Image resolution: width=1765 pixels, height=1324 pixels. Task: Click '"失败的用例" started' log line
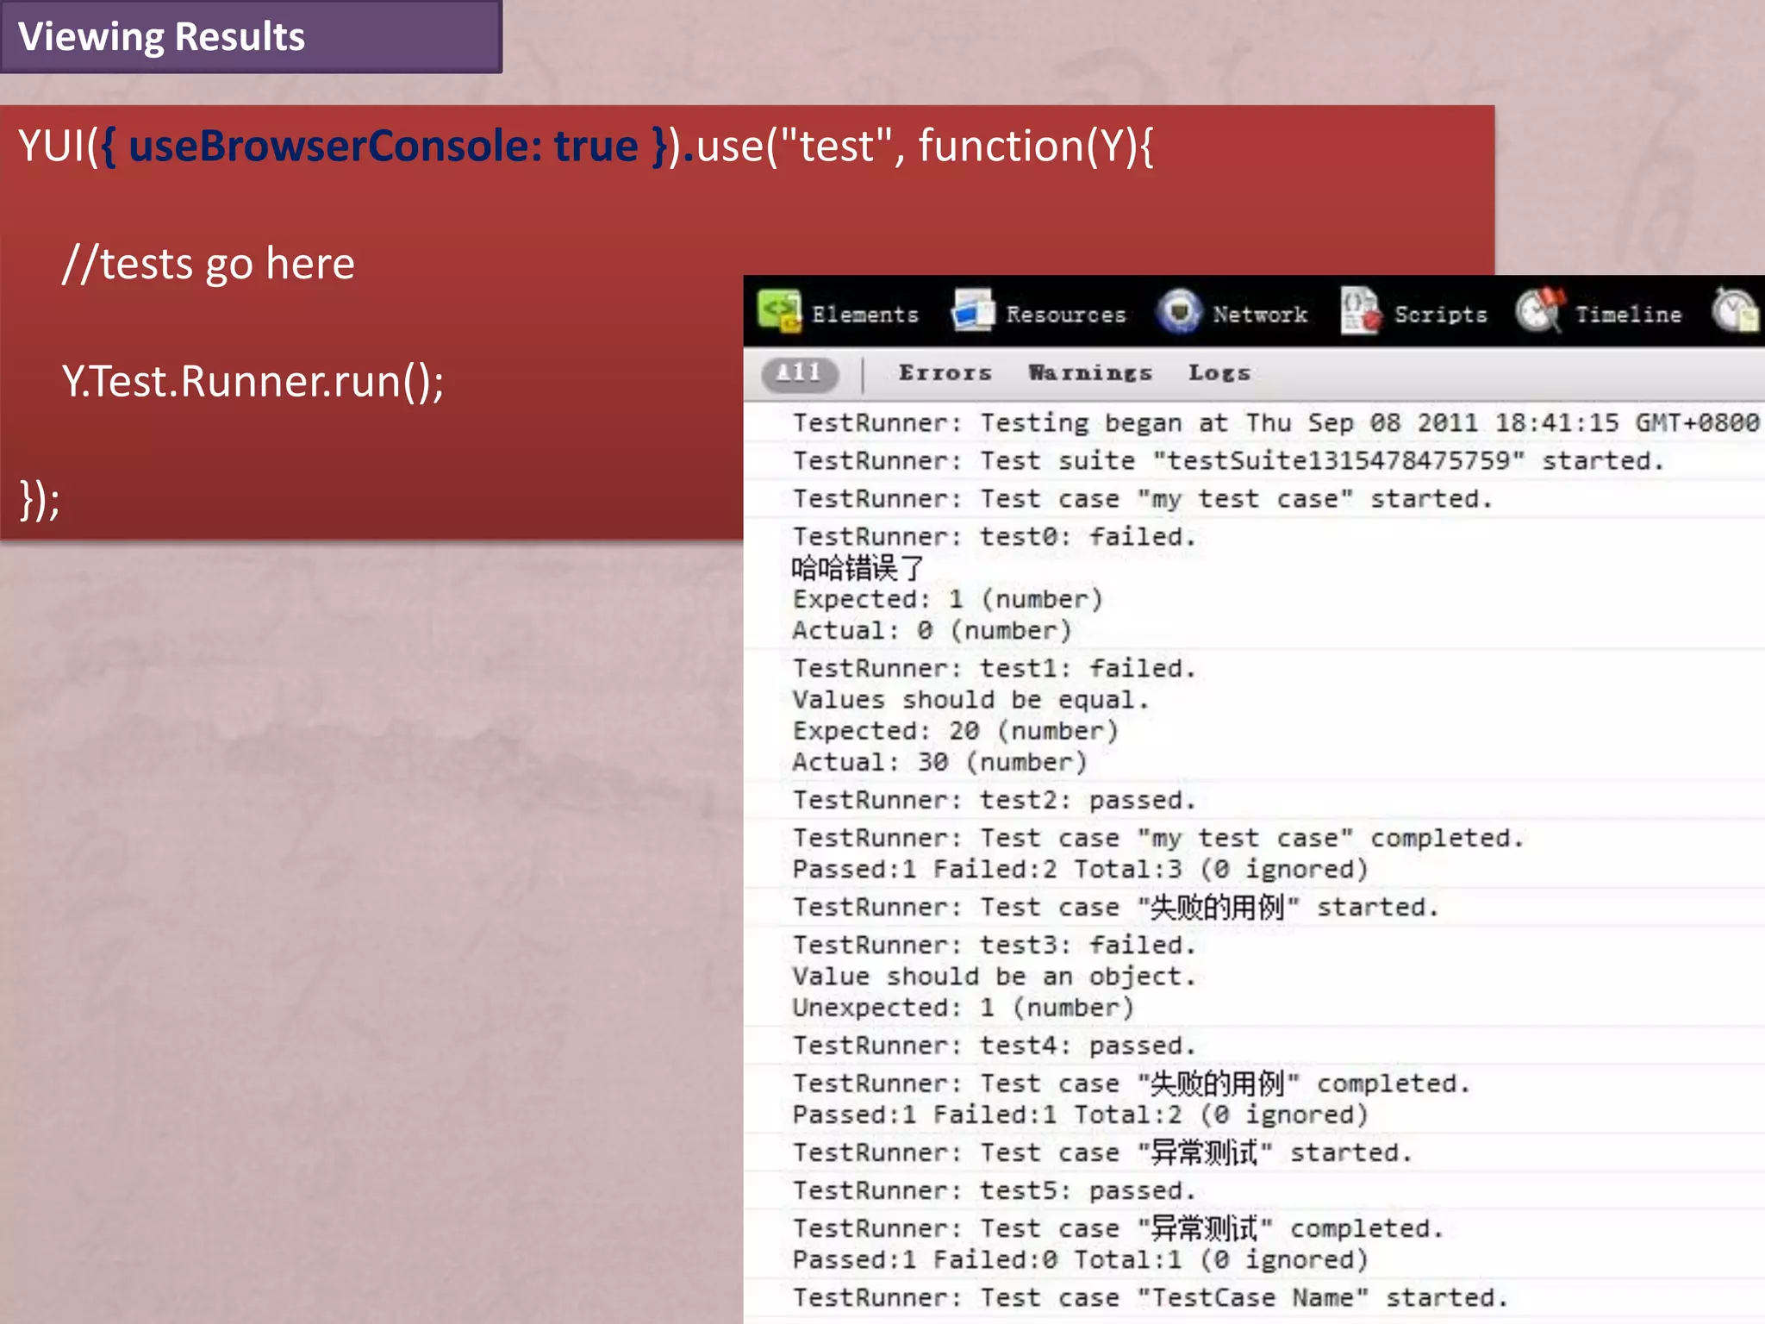(1116, 908)
